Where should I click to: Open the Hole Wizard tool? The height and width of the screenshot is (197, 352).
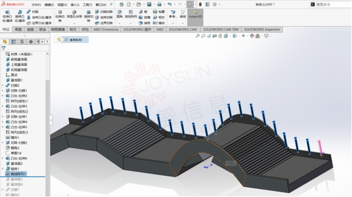(x=74, y=15)
